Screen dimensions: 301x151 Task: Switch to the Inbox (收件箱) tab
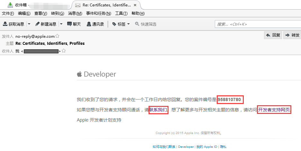click(36, 5)
